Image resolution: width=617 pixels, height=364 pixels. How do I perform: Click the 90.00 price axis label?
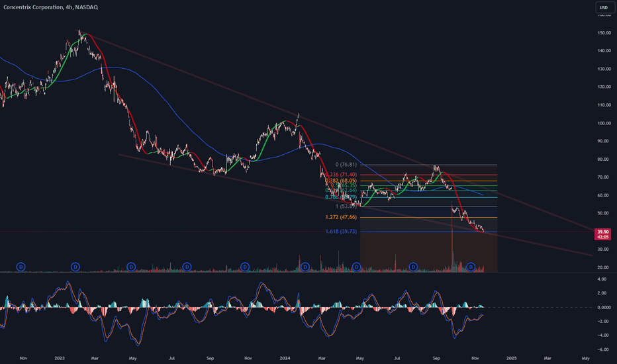(604, 141)
